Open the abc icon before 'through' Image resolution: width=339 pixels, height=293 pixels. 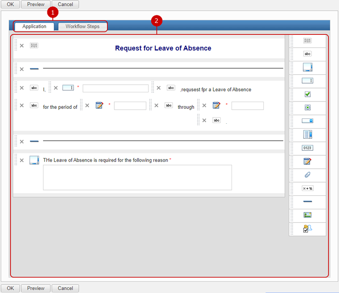[169, 105]
